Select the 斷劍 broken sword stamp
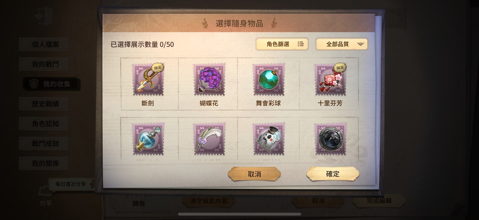479x220 pixels. tap(148, 80)
